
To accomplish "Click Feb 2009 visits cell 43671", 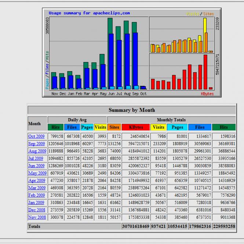I will pos(159,195).
